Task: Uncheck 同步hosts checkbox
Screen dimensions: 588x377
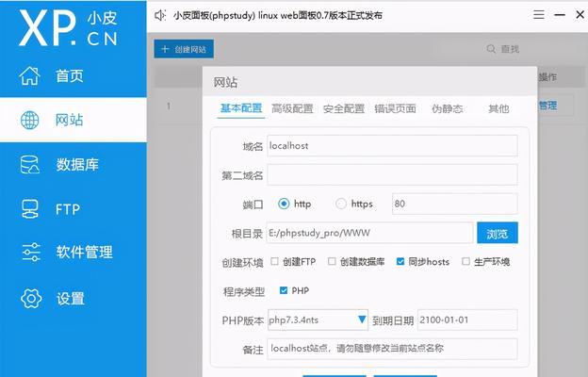Action: point(400,261)
